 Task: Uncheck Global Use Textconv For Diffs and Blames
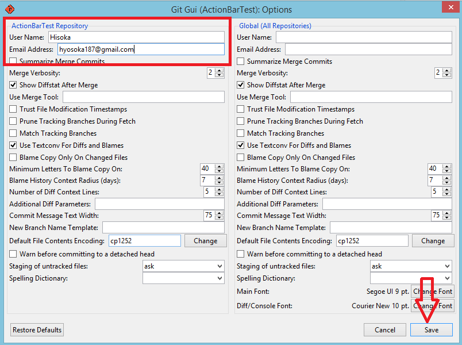[x=240, y=145]
